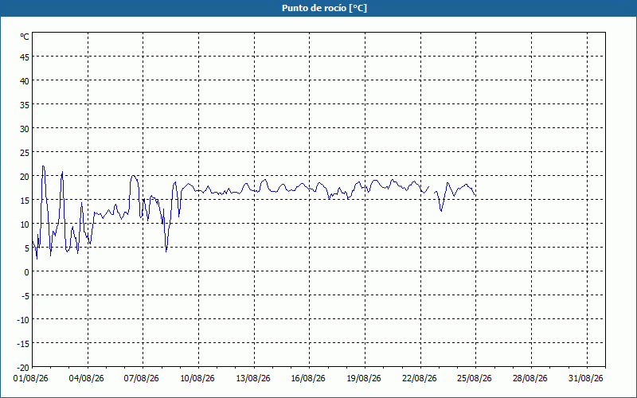Click the 0 y-axis label
The width and height of the screenshot is (637, 398).
pyautogui.click(x=27, y=272)
